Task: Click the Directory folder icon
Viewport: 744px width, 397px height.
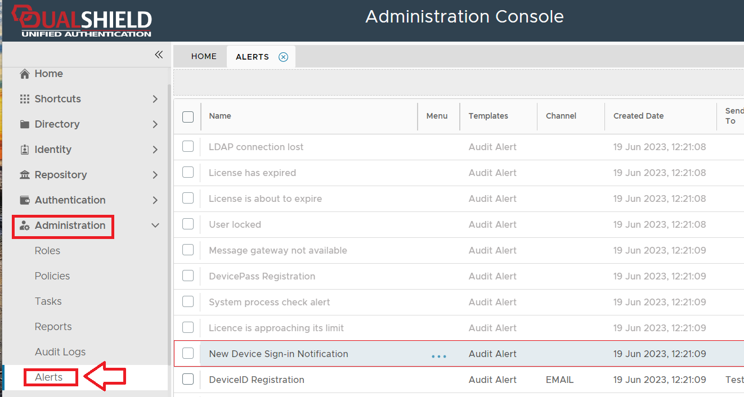Action: pos(24,124)
